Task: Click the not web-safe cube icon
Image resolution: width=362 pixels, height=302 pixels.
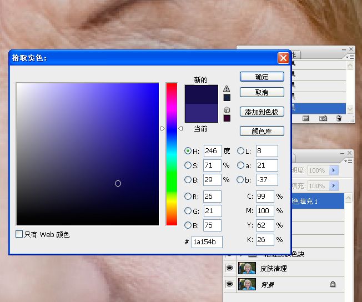Action: click(x=227, y=110)
